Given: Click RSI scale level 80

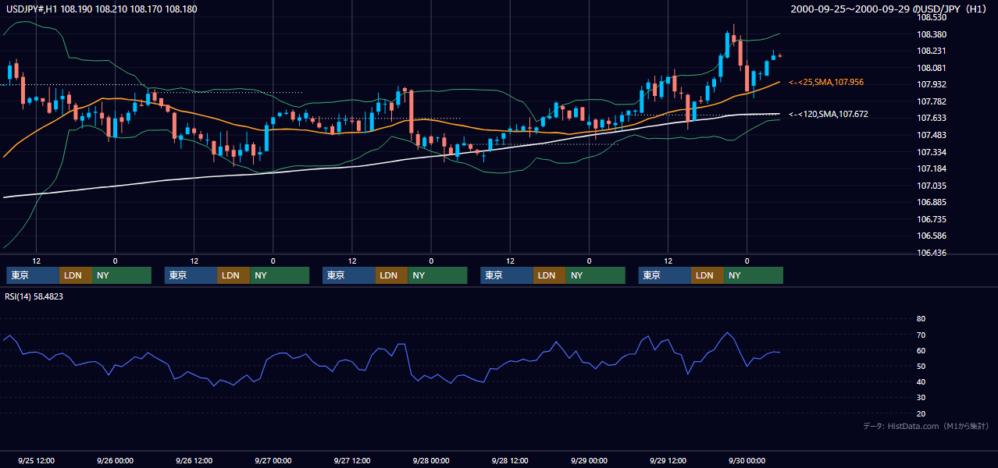Looking at the screenshot, I should click(921, 319).
